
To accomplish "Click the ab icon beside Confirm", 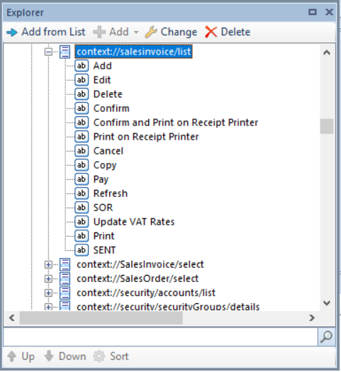I will [x=82, y=108].
